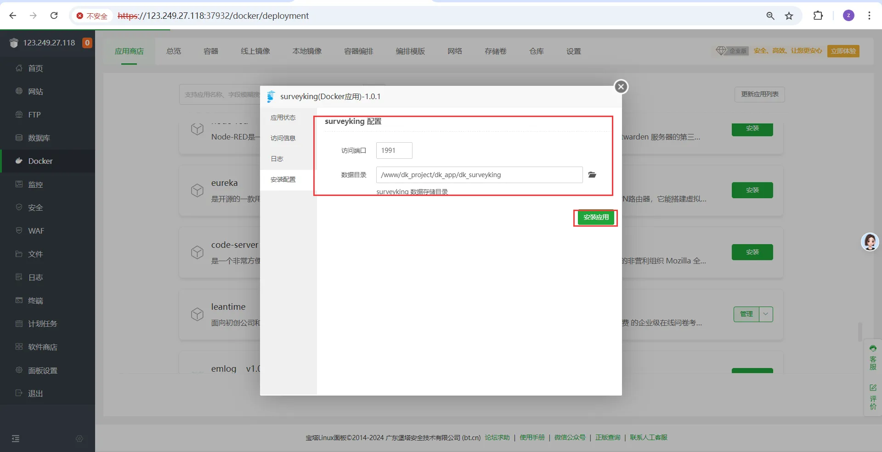Switch to 线上镜像 tab
The image size is (882, 452).
pyautogui.click(x=255, y=51)
